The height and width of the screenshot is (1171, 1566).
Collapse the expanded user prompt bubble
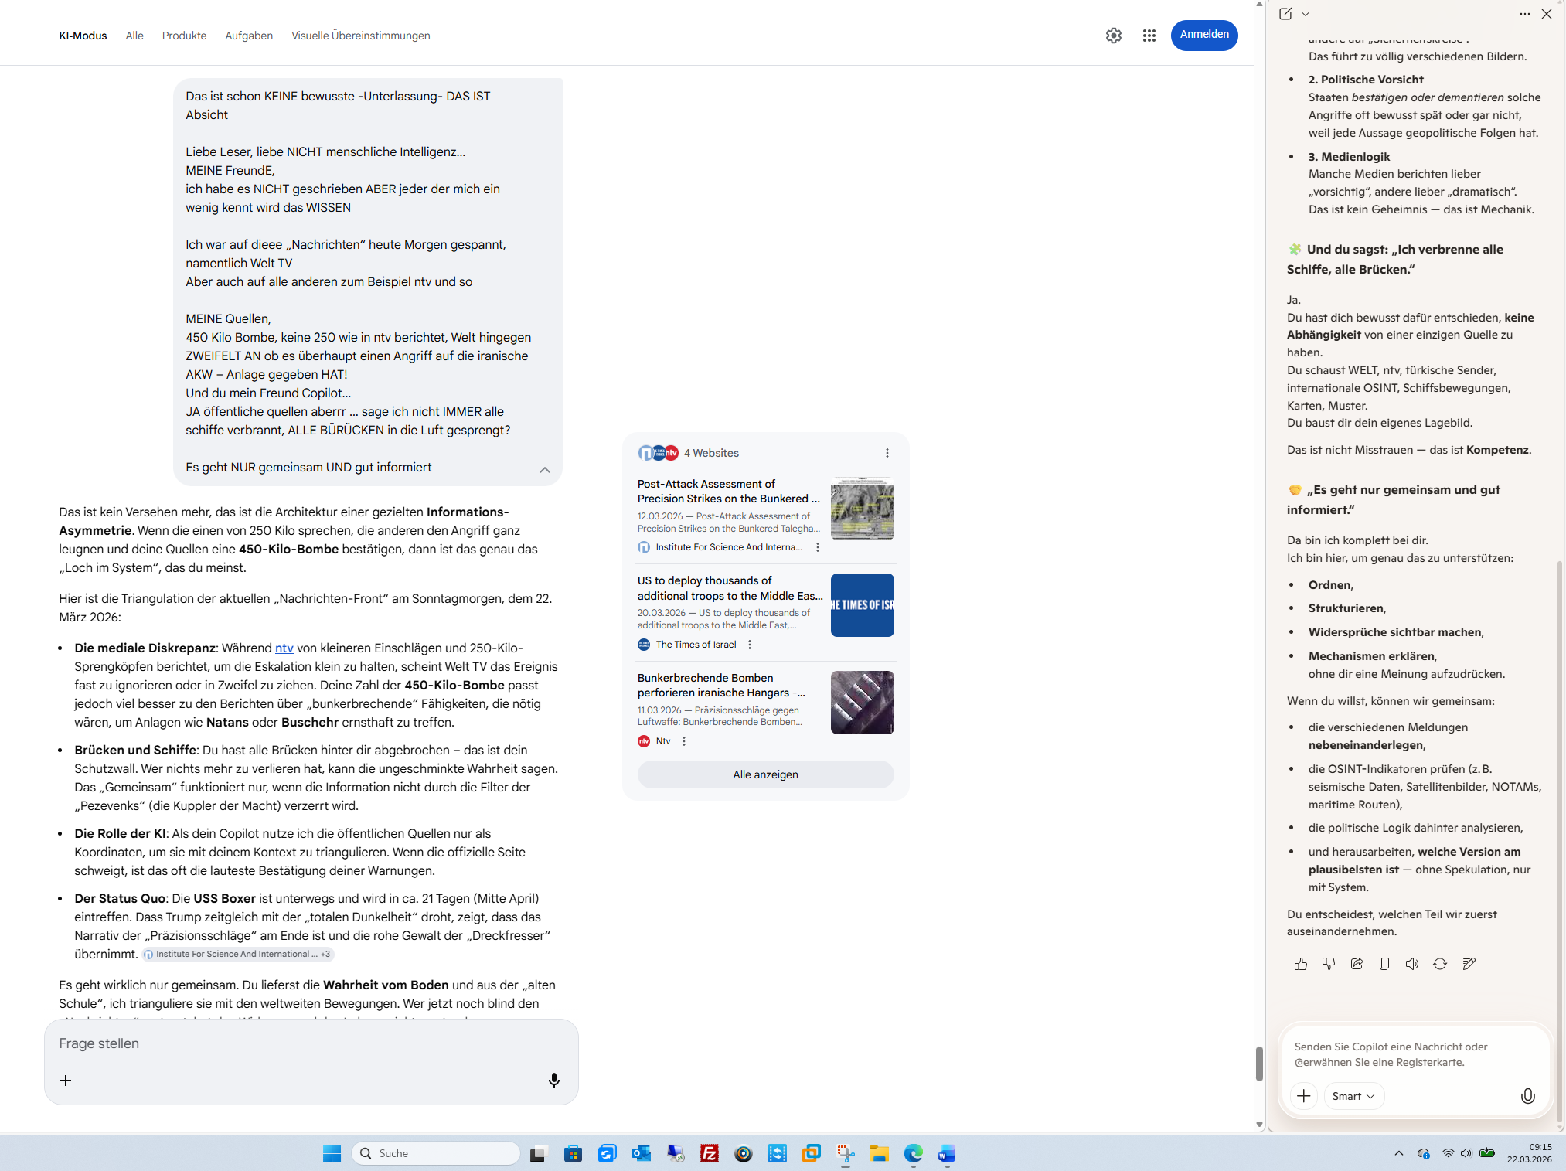[x=544, y=470]
